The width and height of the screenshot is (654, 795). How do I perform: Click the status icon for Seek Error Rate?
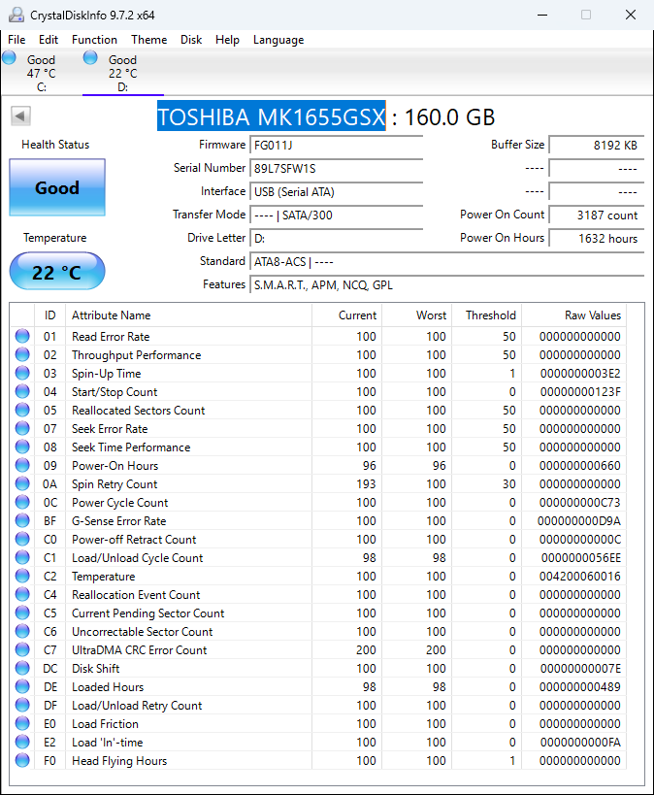[x=22, y=428]
